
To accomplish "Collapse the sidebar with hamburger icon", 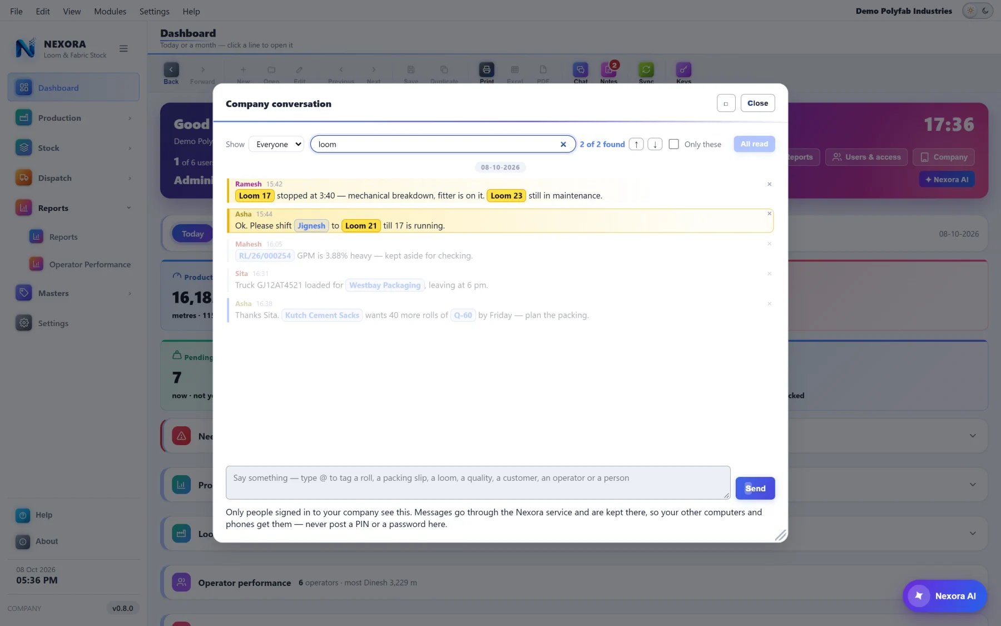I will (x=123, y=48).
